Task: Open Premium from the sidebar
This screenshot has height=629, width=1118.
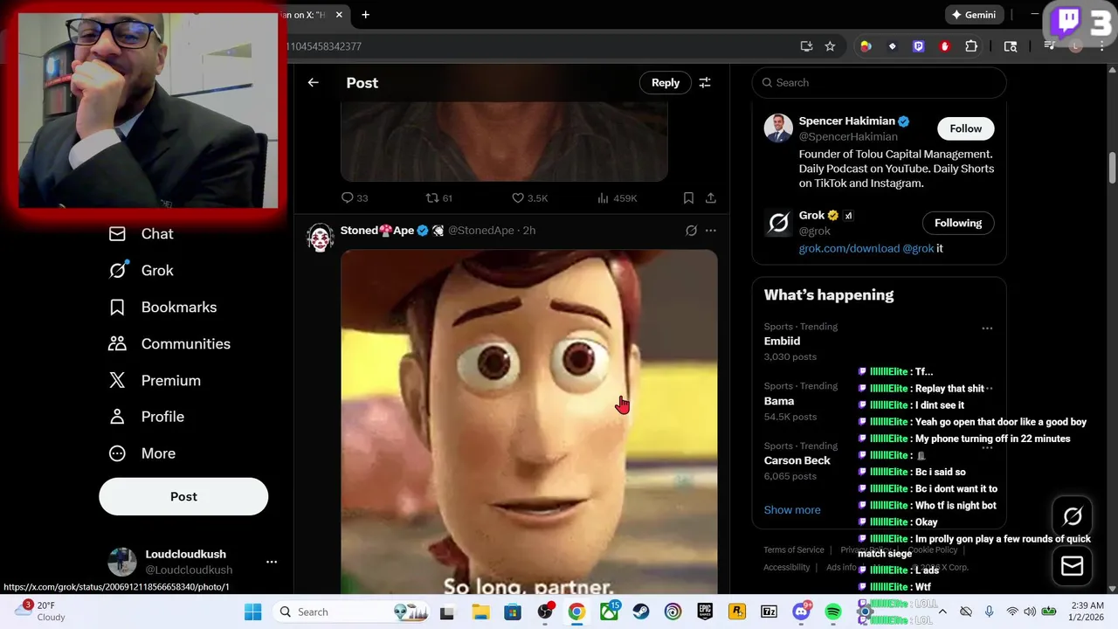Action: [155, 381]
